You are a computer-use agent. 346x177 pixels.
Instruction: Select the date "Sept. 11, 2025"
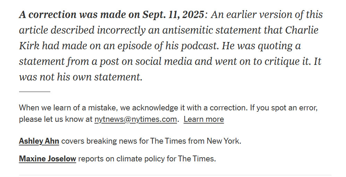click(173, 15)
